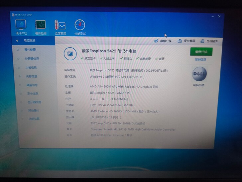Click the title 戴尔 Inspiron 5425 笔记本电脑

[x=109, y=51]
